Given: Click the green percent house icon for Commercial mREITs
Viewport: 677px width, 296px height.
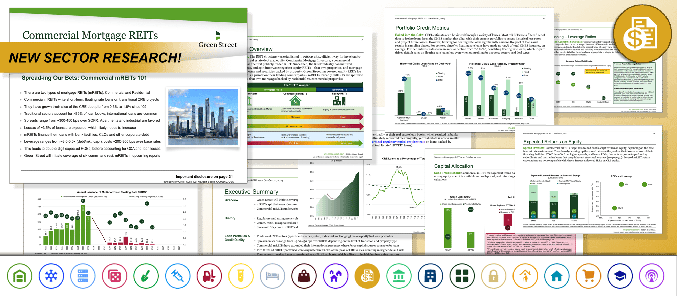Looking at the screenshot, I should (x=295, y=101).
